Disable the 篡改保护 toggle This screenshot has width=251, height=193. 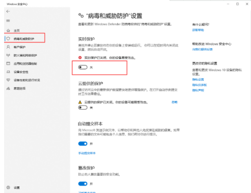(83, 184)
